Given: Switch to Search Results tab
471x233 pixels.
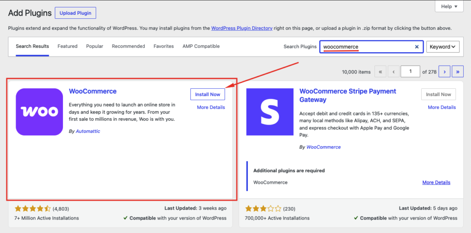Looking at the screenshot, I should click(33, 46).
